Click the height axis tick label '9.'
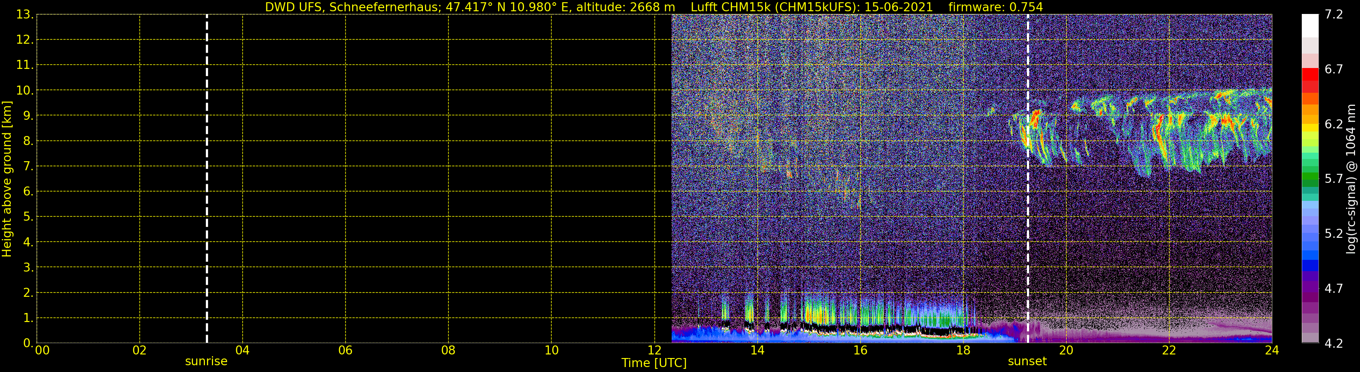This screenshot has width=1360, height=372. [x=28, y=116]
